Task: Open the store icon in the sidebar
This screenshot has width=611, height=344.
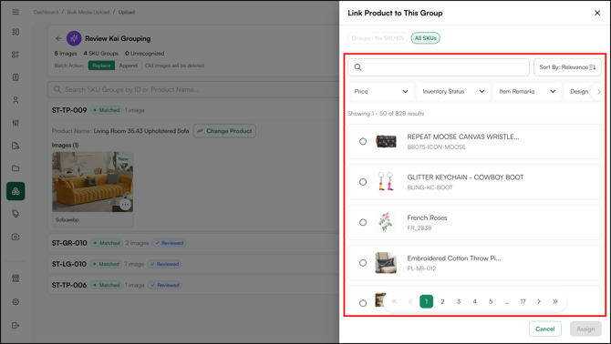Action: (x=16, y=278)
